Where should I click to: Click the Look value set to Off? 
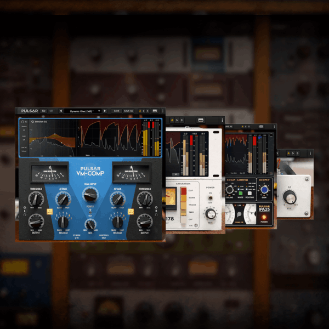pos(24,140)
